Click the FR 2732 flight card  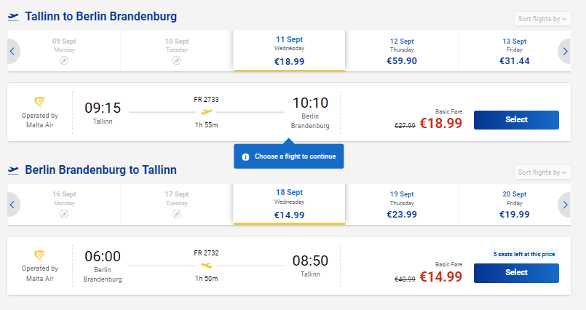point(289,266)
